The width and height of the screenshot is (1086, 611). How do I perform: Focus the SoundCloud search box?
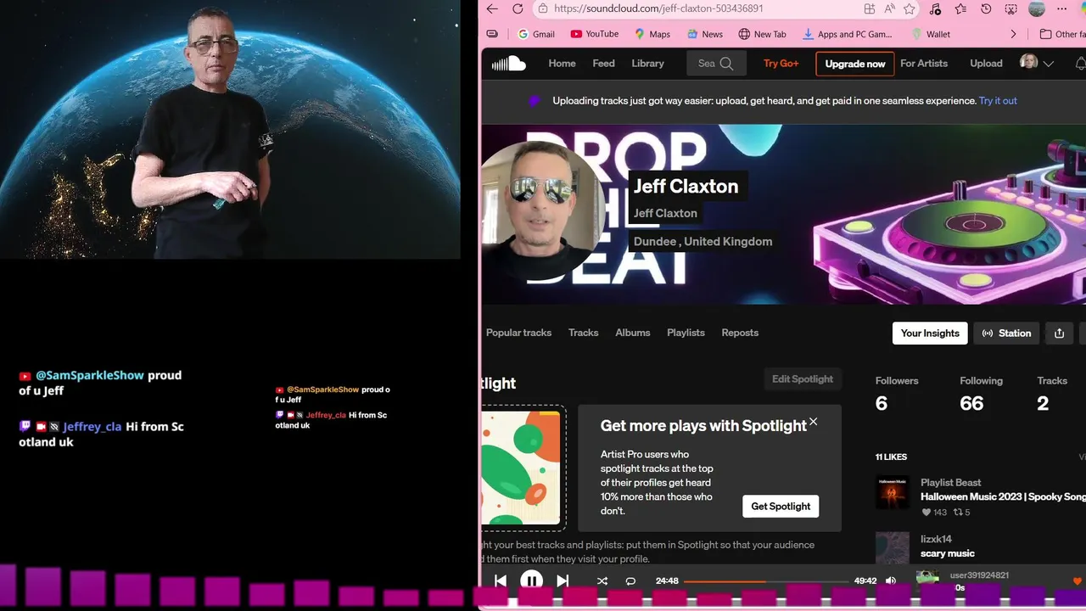click(x=717, y=64)
